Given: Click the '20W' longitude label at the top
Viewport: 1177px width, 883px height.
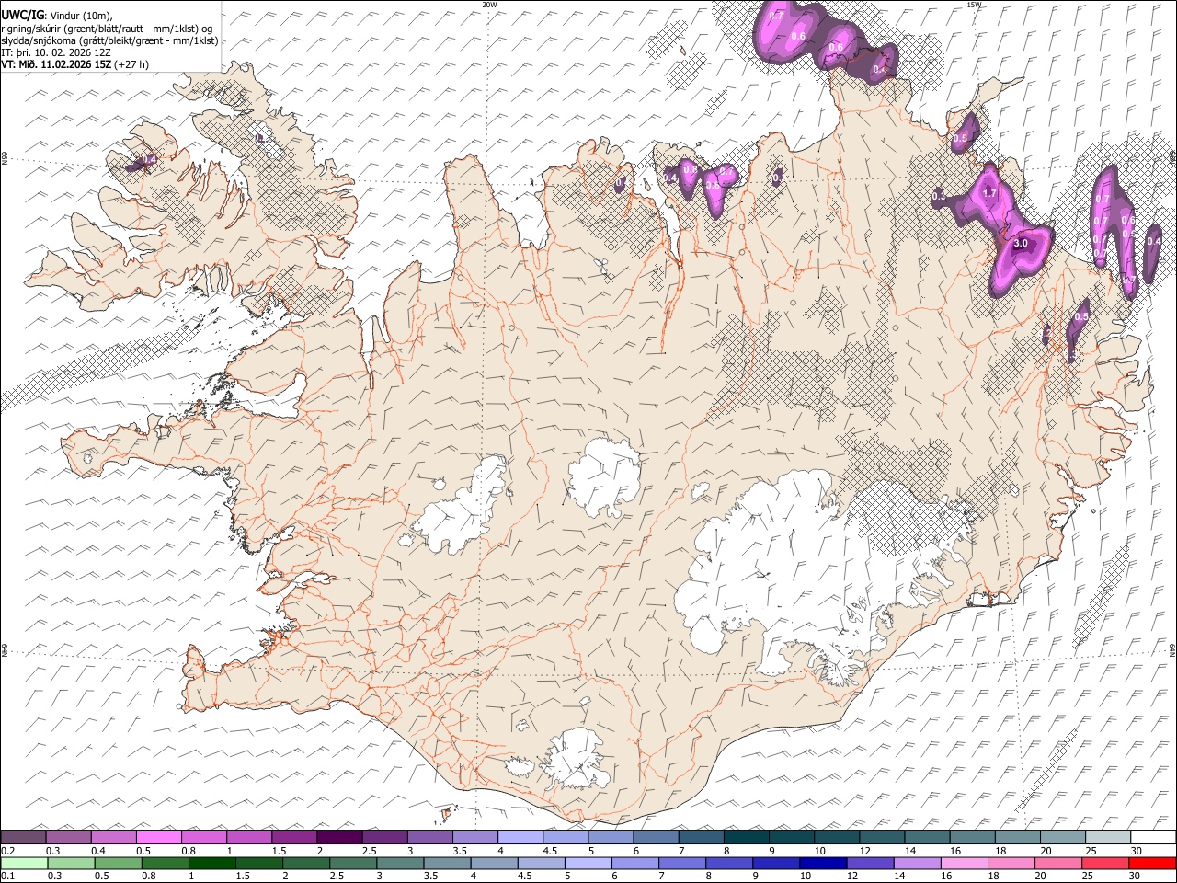Looking at the screenshot, I should point(489,5).
